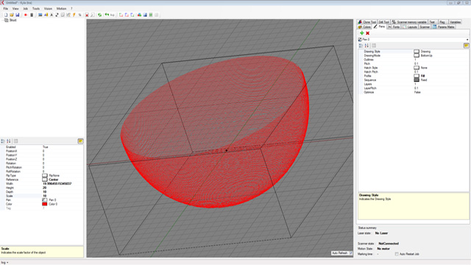Open the View menu

(15, 8)
